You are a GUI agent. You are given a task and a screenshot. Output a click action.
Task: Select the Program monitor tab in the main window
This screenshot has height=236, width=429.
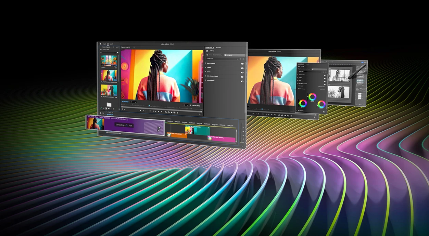click(x=125, y=47)
